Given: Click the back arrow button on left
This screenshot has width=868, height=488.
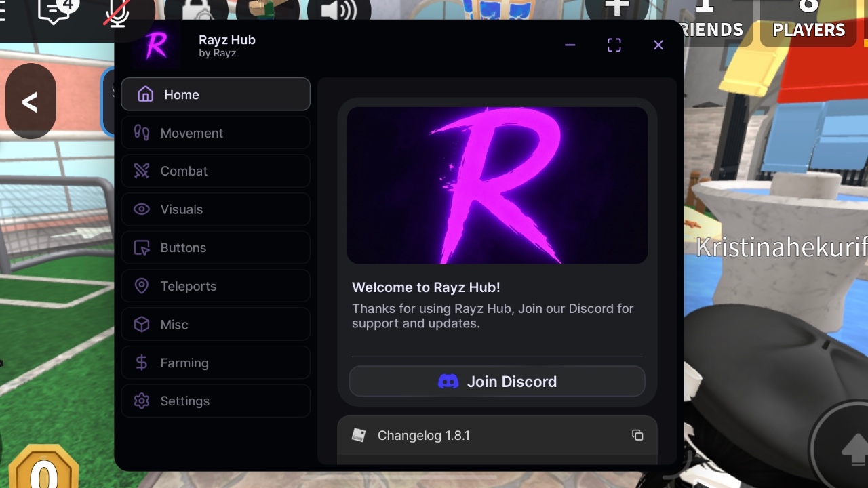Looking at the screenshot, I should (x=31, y=102).
